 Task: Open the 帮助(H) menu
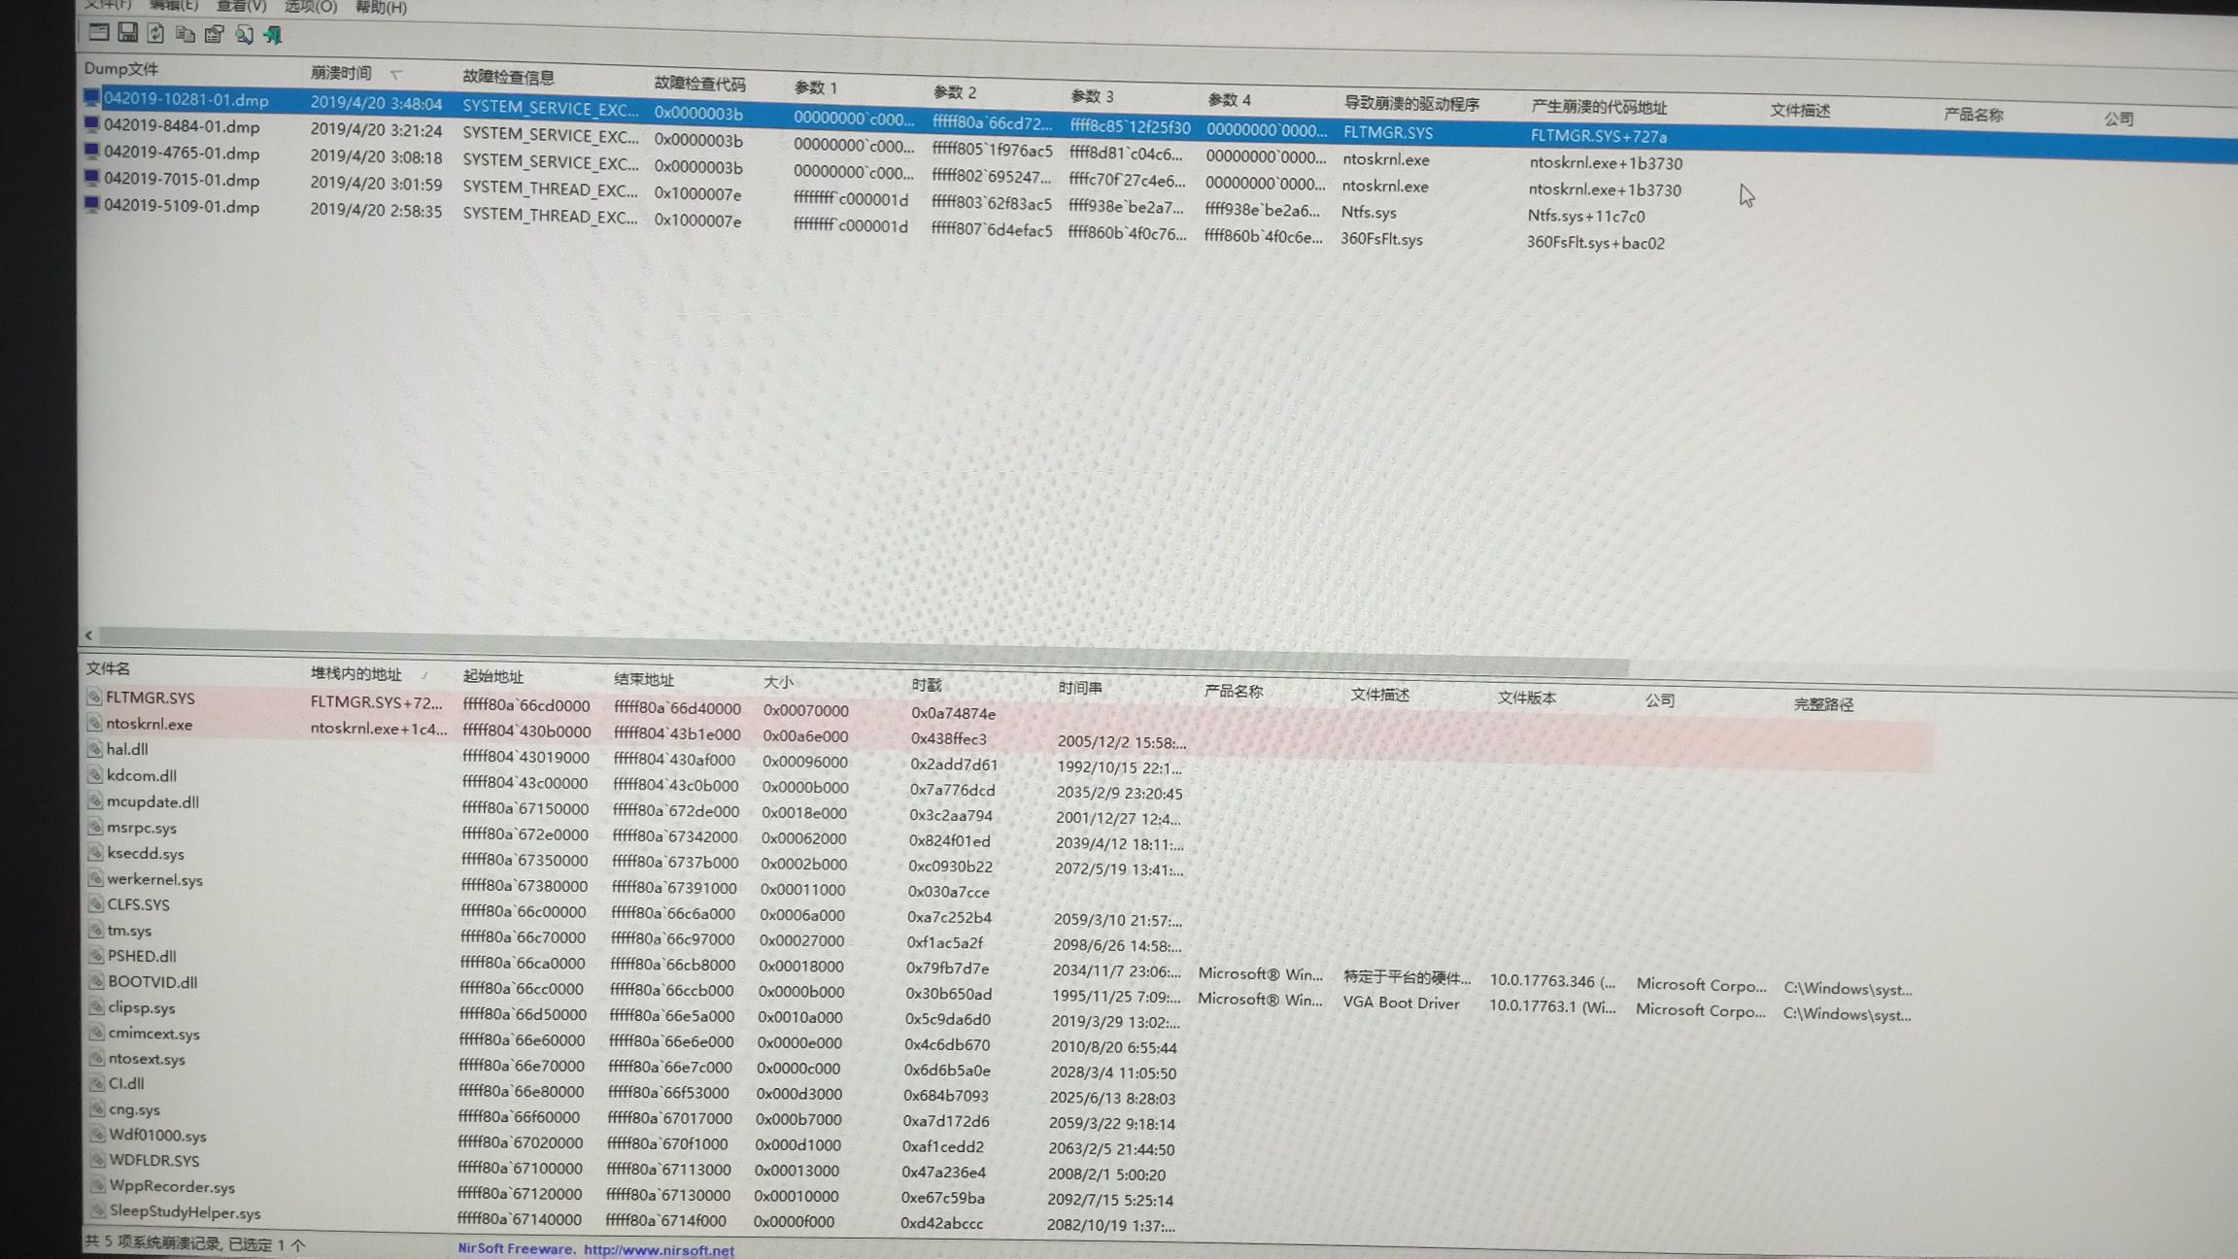tap(381, 8)
